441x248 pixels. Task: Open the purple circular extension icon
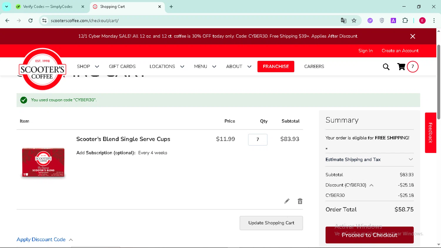(x=370, y=21)
